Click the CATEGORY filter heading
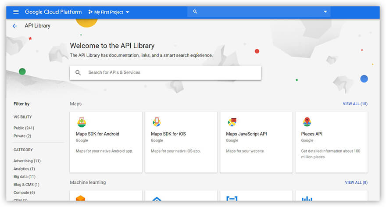The image size is (386, 207). (23, 150)
